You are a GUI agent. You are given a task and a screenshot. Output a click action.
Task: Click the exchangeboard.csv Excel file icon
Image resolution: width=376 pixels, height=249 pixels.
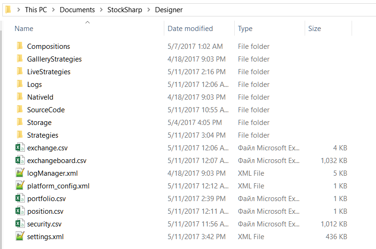[x=20, y=160]
